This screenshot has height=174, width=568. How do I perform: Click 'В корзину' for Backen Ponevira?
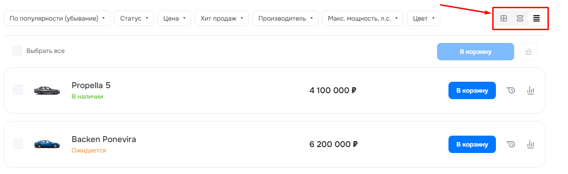coord(472,144)
